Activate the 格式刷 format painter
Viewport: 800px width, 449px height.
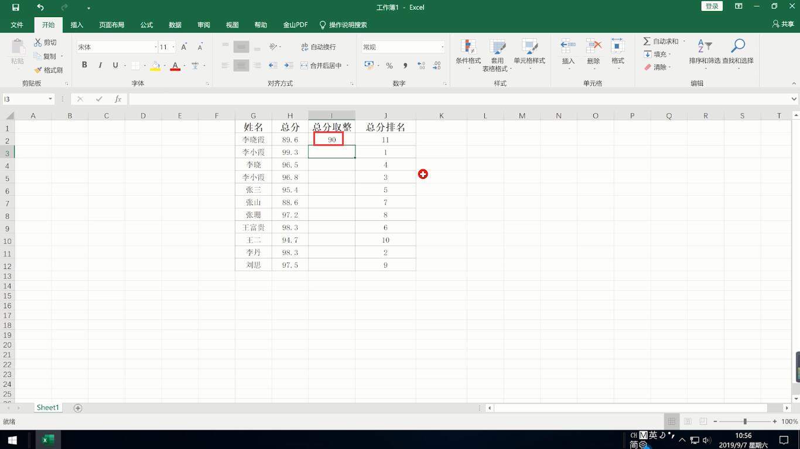48,70
